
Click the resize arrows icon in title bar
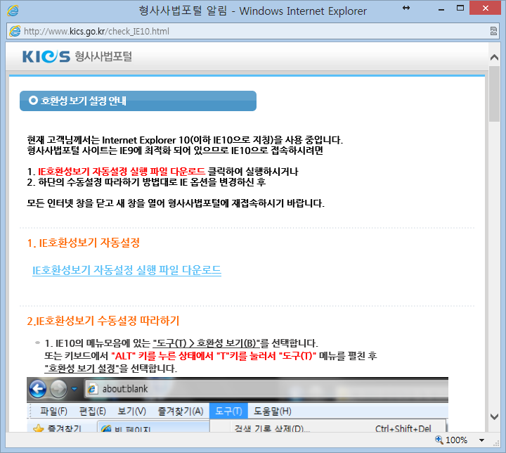406,8
